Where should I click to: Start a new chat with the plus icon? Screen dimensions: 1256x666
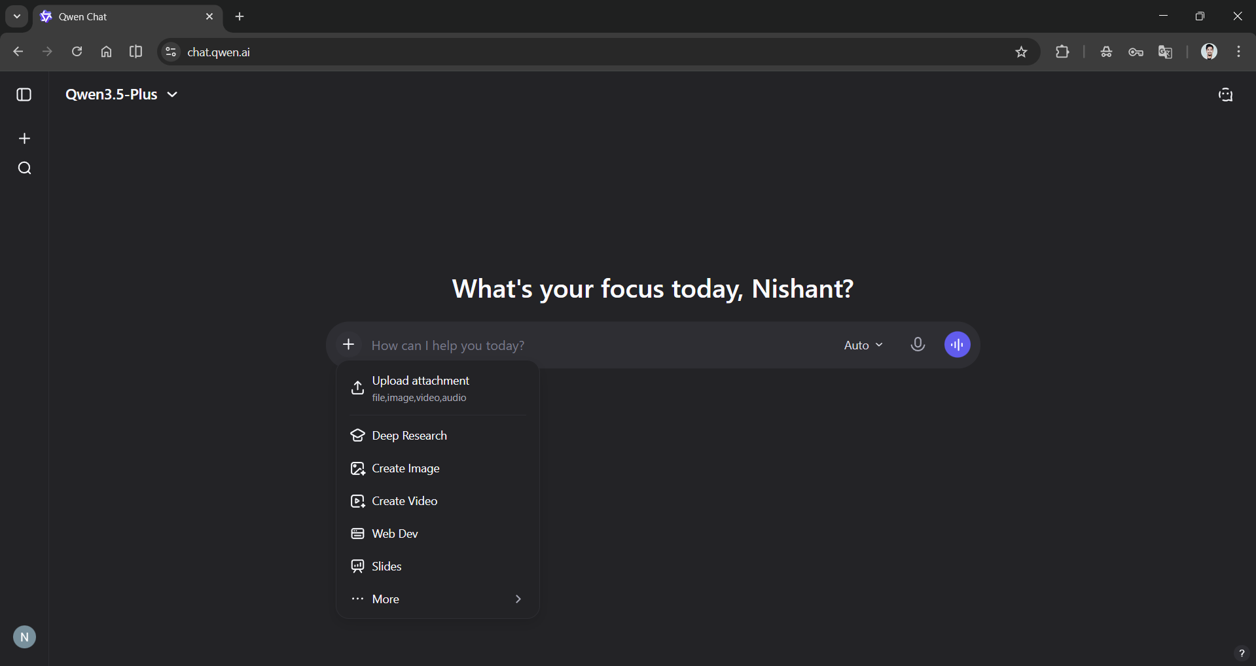(24, 138)
